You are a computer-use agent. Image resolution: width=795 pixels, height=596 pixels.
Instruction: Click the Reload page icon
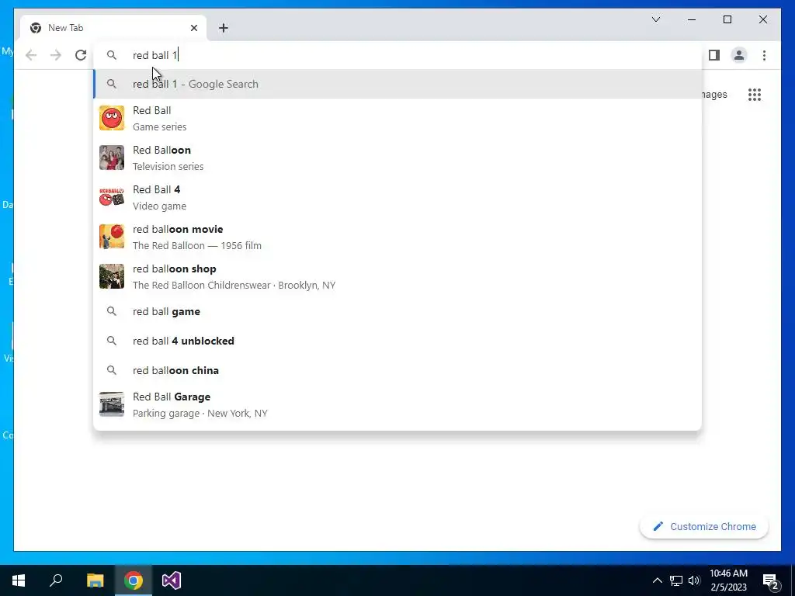(x=81, y=55)
